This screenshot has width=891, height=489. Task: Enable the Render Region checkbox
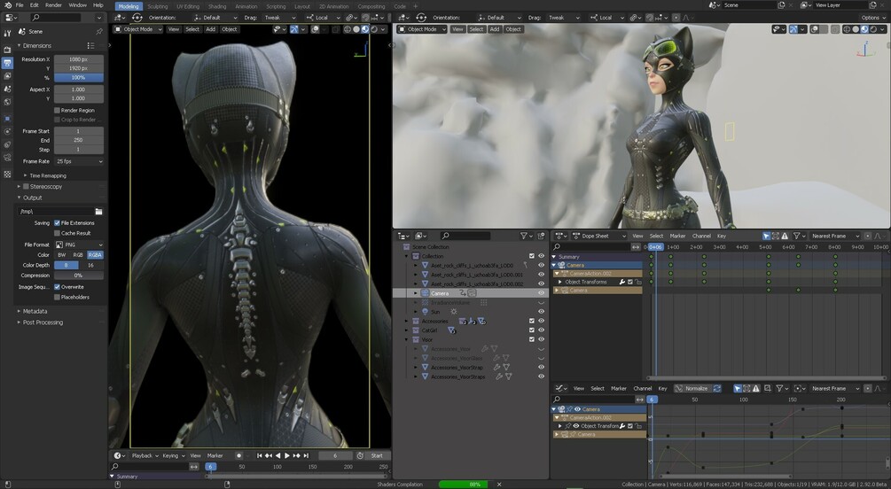57,110
